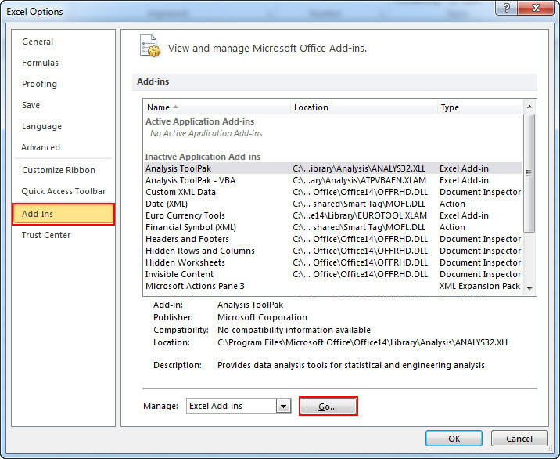Click the EUROTOOL.XLAM location cell
Image resolution: width=560 pixels, height=459 pixels.
(x=360, y=215)
